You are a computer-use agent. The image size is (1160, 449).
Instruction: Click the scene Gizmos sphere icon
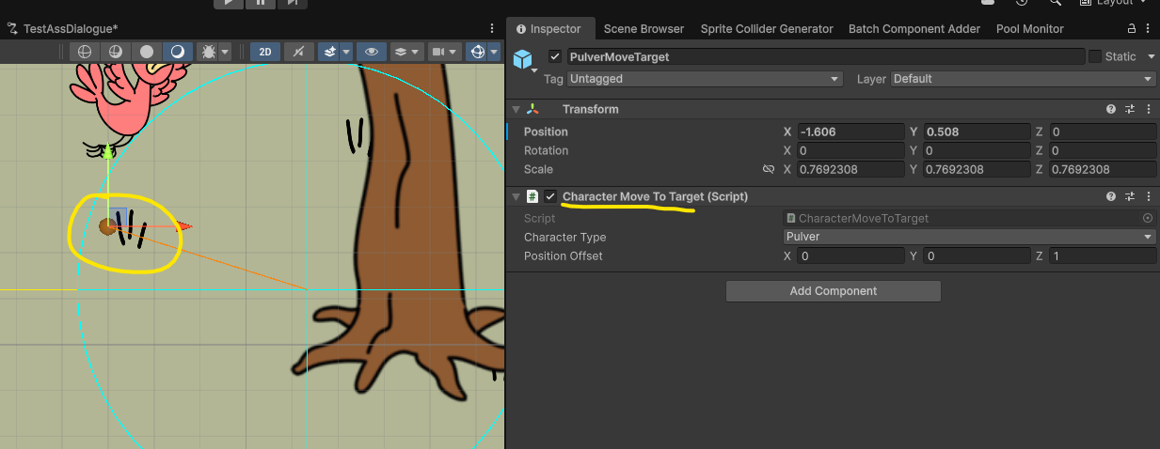point(478,52)
